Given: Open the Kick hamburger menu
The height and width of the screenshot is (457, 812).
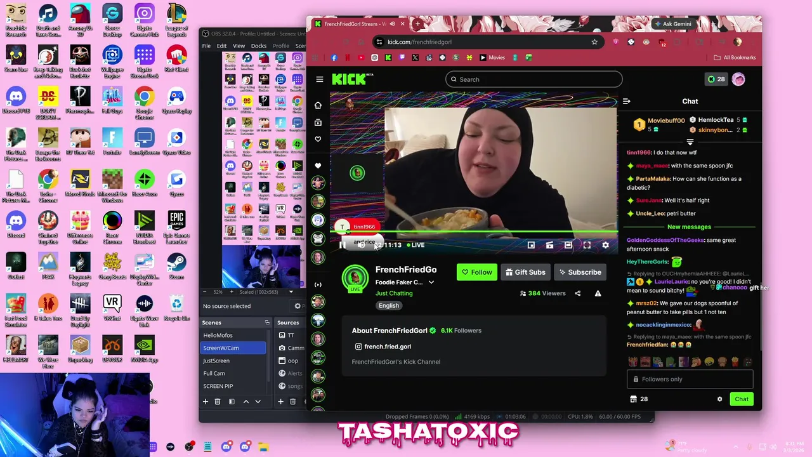Looking at the screenshot, I should click(x=320, y=79).
